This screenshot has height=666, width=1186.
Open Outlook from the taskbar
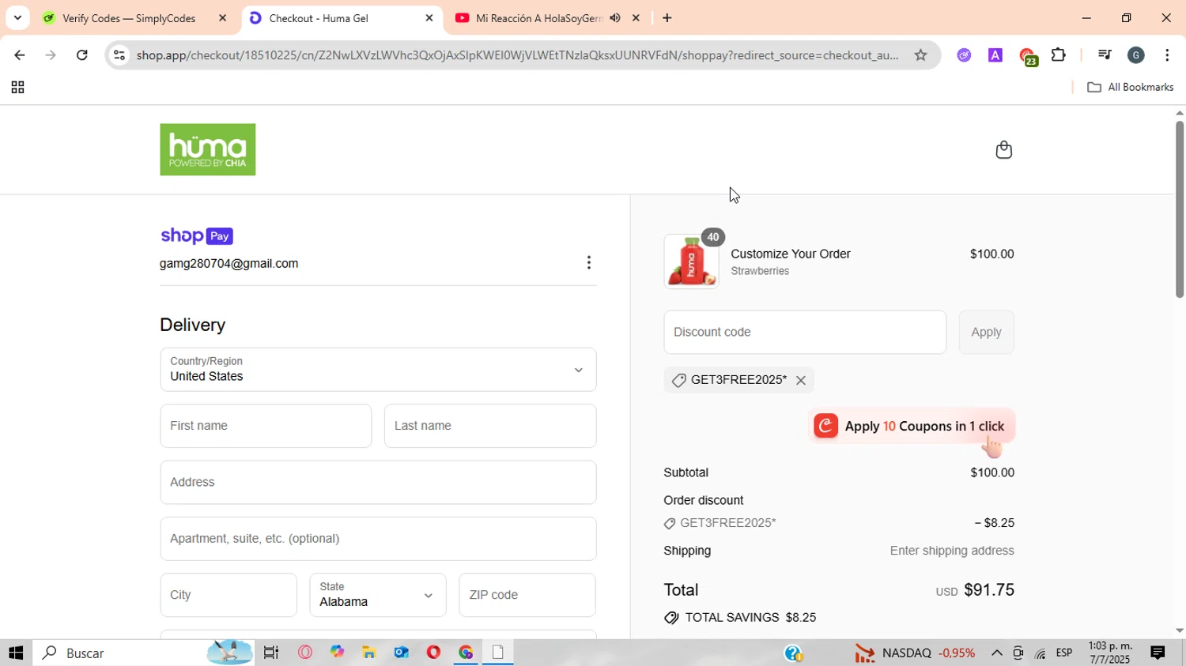(401, 653)
